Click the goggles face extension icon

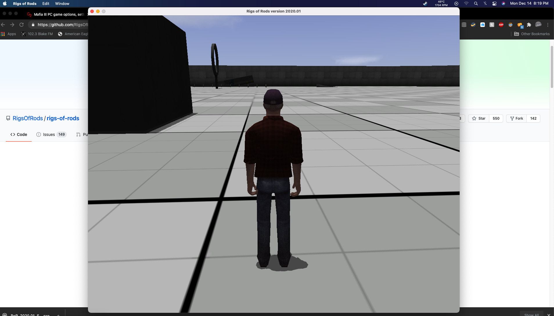[510, 25]
